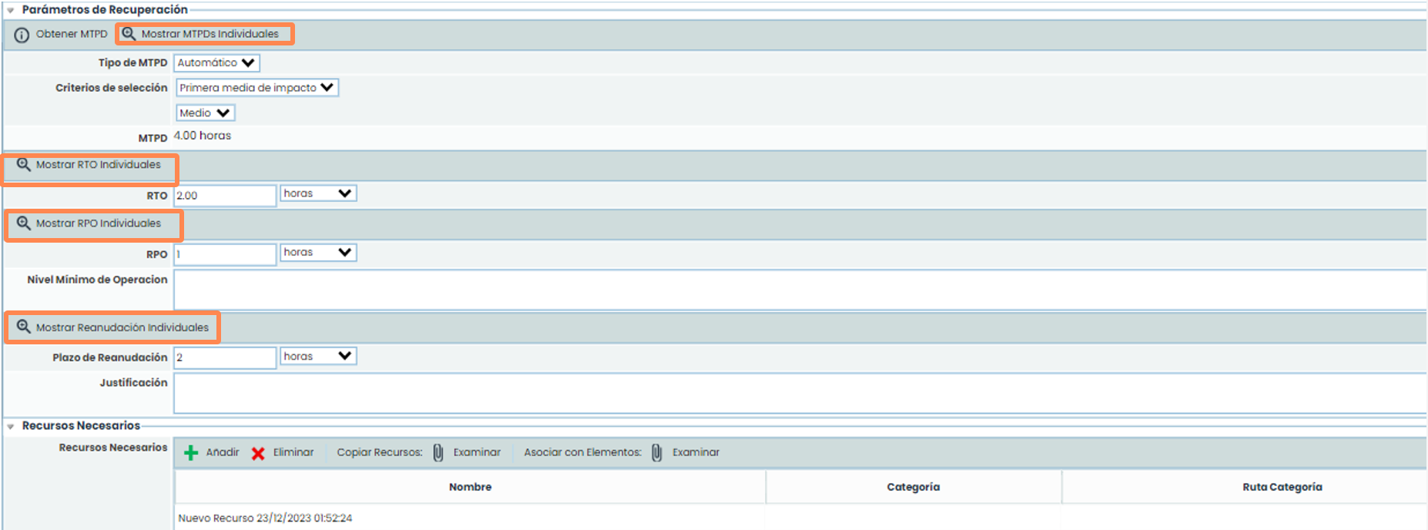Screen dimensions: 1428x530
Task: Click the Mostrar Reanudación Individuales magnifier icon
Action: coord(24,327)
